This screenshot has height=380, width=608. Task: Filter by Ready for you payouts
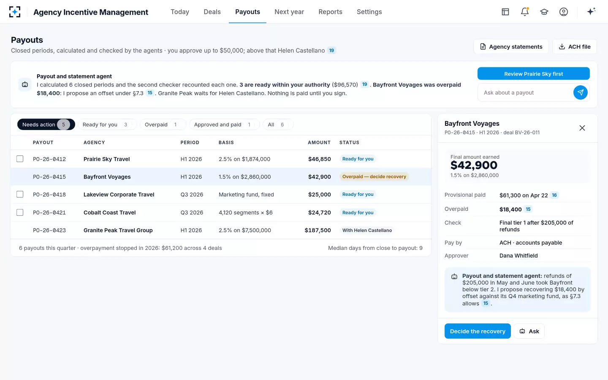tap(107, 125)
